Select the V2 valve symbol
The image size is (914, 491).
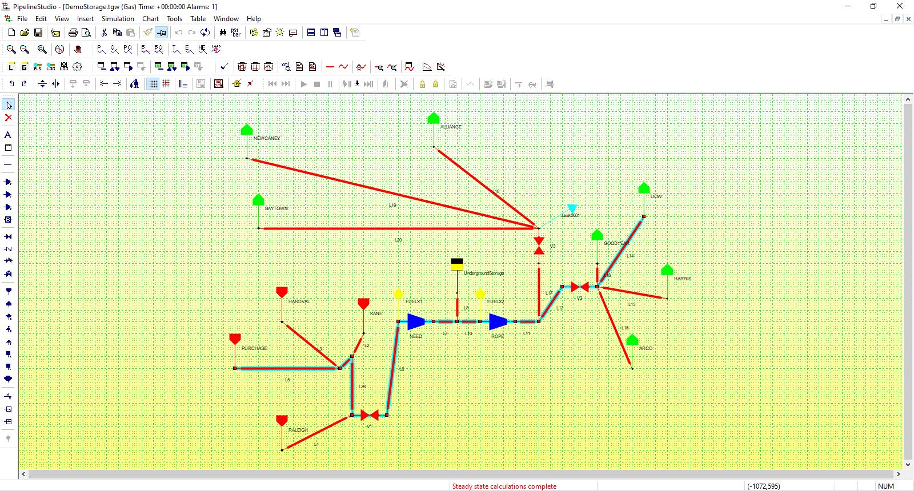(x=580, y=287)
